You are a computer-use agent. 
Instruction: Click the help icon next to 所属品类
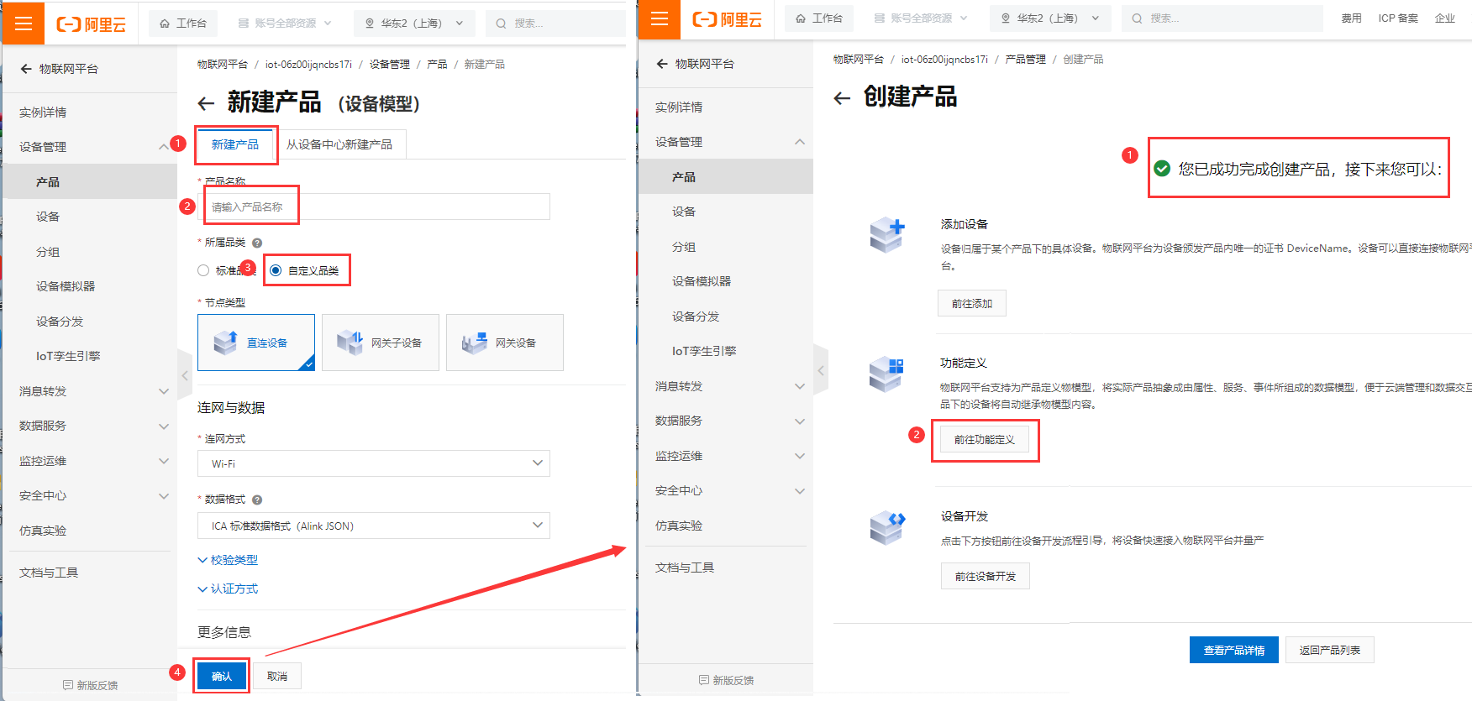coord(257,243)
